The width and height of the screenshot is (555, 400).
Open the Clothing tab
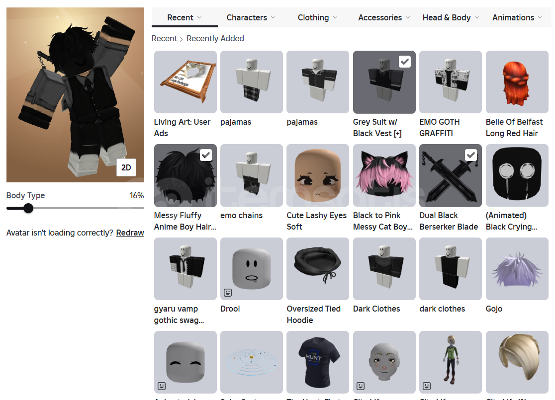pos(317,17)
